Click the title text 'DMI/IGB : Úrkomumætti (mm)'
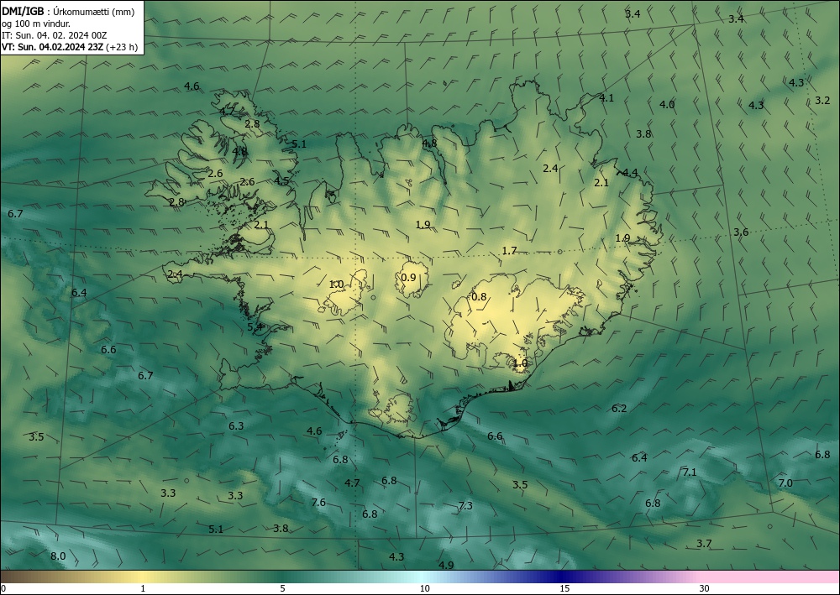840x595 pixels. 68,11
